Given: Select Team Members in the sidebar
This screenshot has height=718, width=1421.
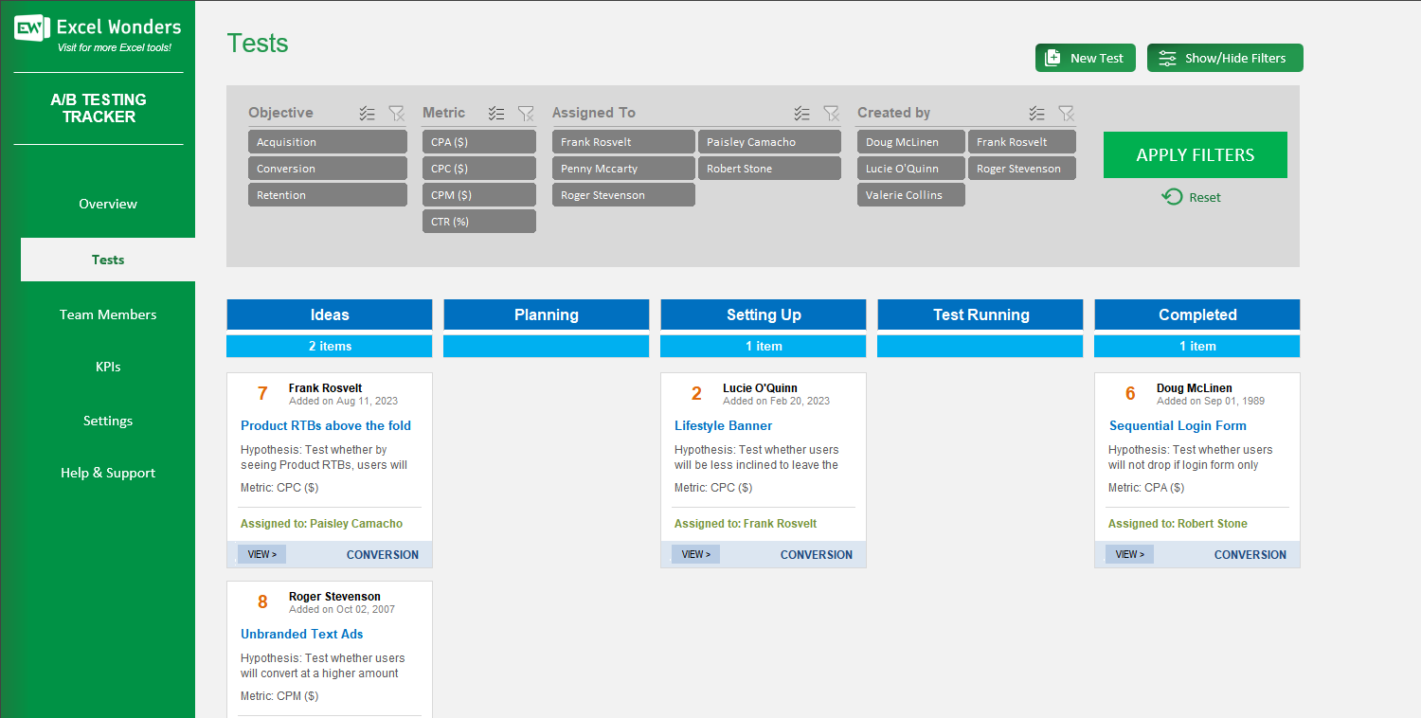Looking at the screenshot, I should tap(107, 314).
